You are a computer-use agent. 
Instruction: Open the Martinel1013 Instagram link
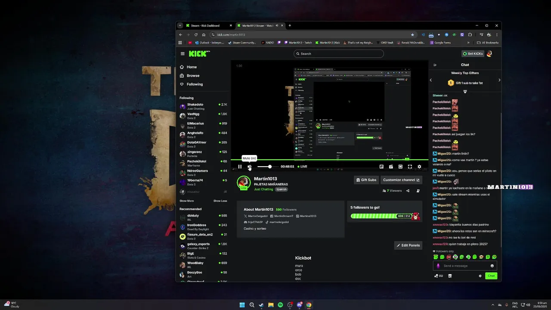click(x=306, y=216)
